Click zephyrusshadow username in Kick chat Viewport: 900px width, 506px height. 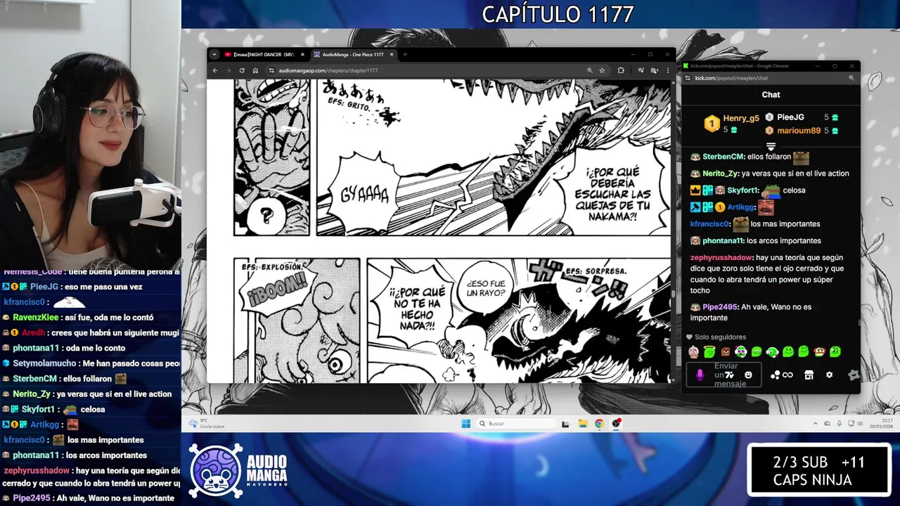[721, 258]
